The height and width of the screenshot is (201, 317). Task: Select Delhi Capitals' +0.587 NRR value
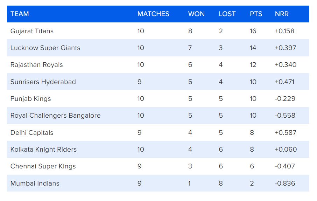pos(286,133)
